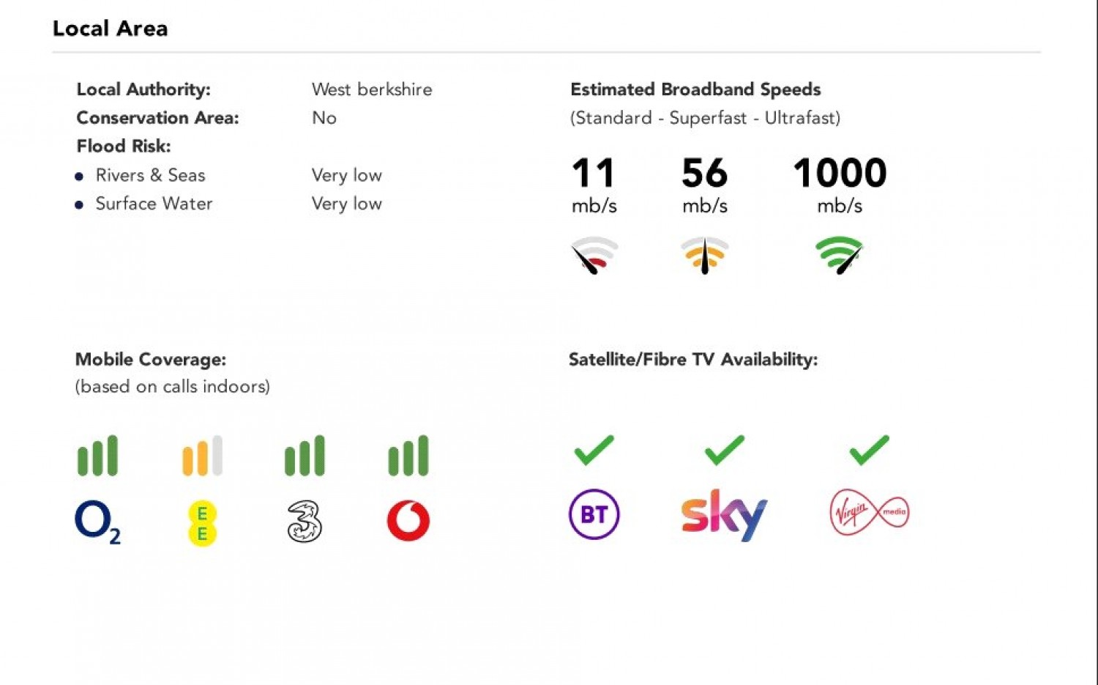Click the 1000 mb/s speed value
Screen dimensions: 1098x685
click(x=840, y=174)
